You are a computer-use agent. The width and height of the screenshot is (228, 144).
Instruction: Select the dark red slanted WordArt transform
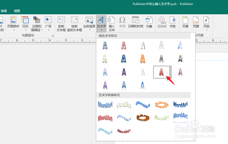124,131
